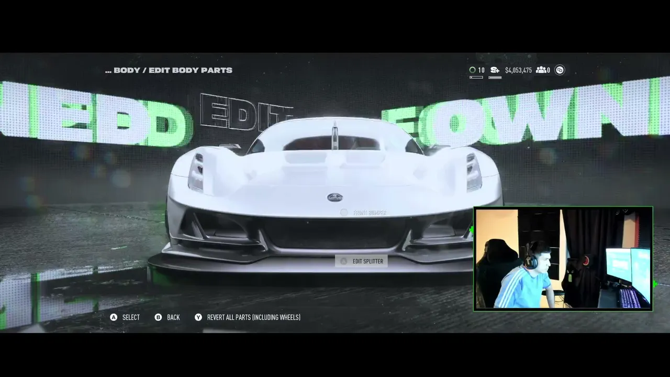Click the Select prompt label
Image resolution: width=670 pixels, height=377 pixels.
pos(131,317)
